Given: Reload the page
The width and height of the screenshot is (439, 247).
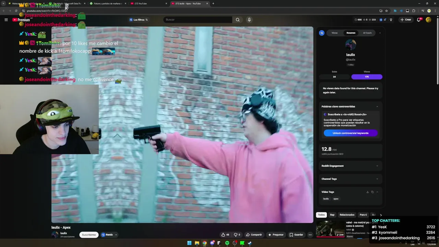Looking at the screenshot, I should 16,11.
